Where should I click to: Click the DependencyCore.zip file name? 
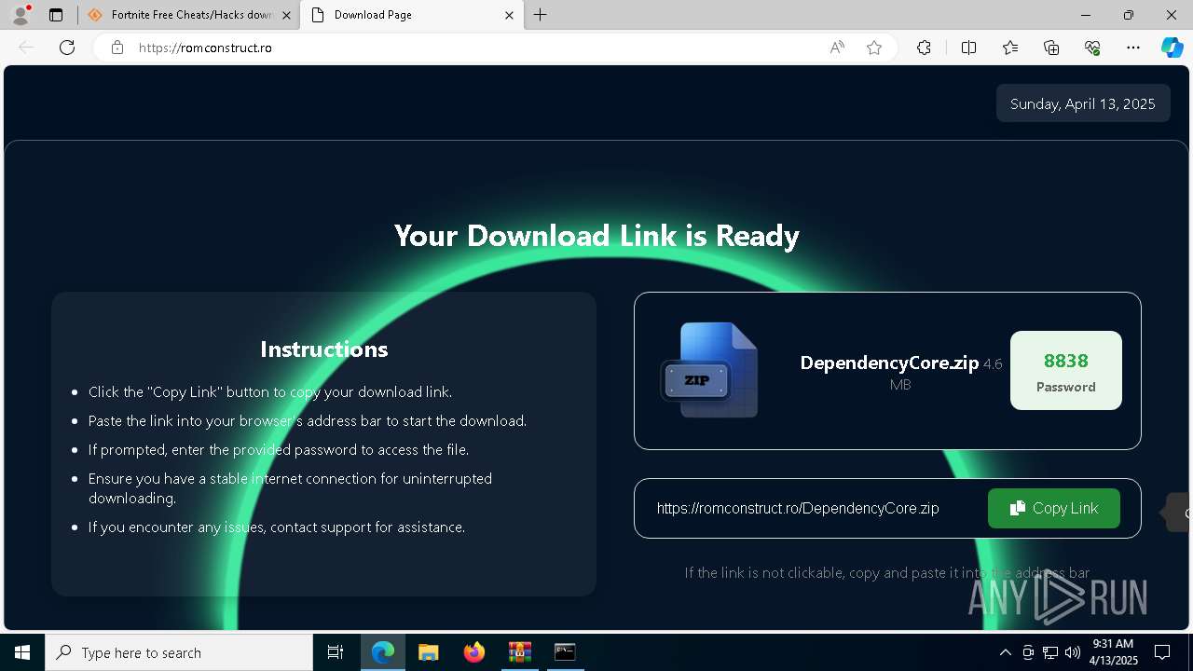889,363
